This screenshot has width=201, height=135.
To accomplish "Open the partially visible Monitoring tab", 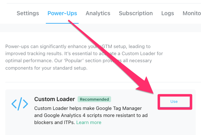I will coord(192,13).
